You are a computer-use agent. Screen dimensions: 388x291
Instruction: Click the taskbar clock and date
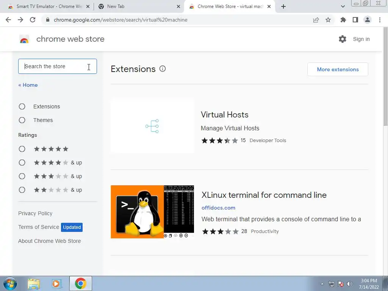[x=369, y=284]
